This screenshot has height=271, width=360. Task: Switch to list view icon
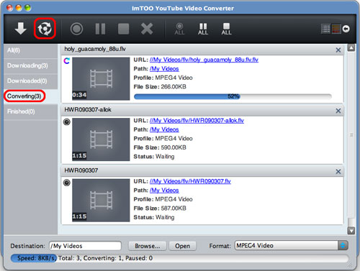point(325,29)
